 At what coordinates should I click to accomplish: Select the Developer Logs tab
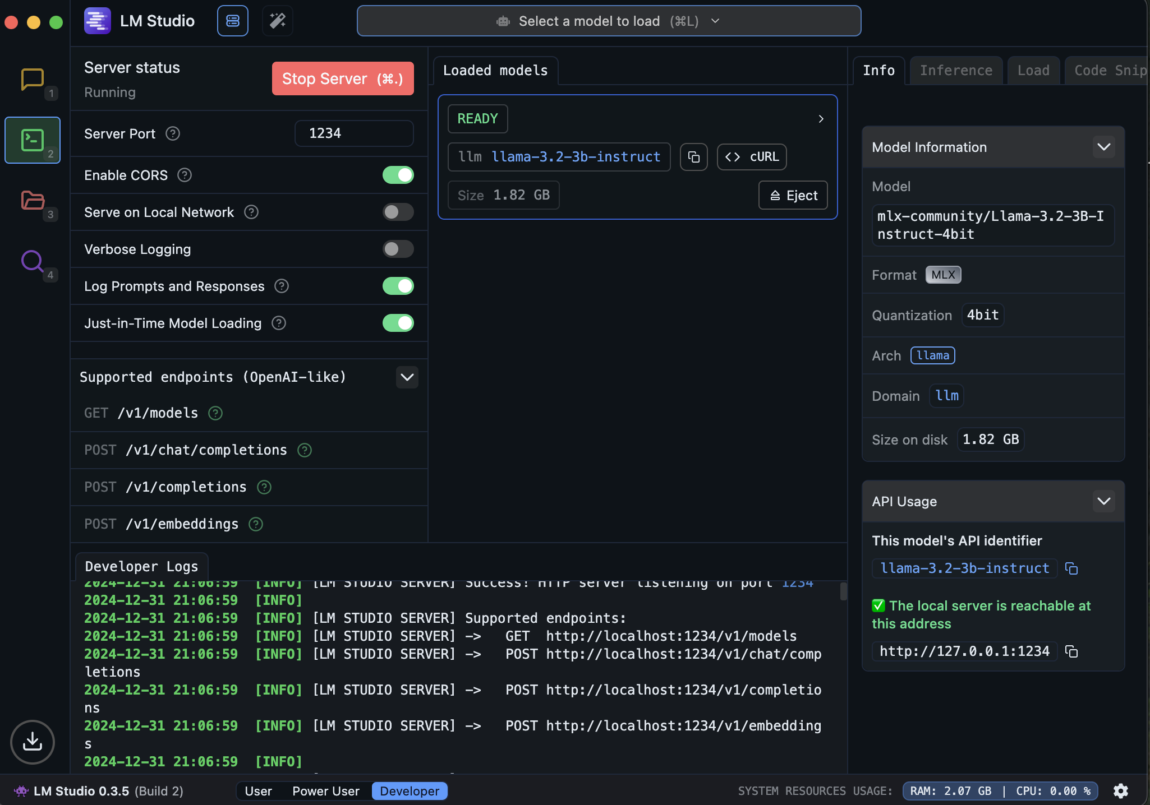click(x=142, y=567)
